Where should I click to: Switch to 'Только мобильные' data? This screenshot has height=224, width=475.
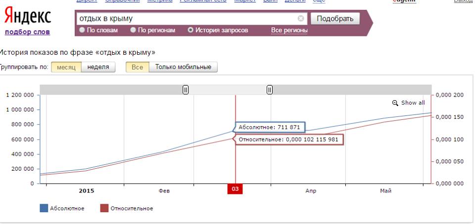183,67
